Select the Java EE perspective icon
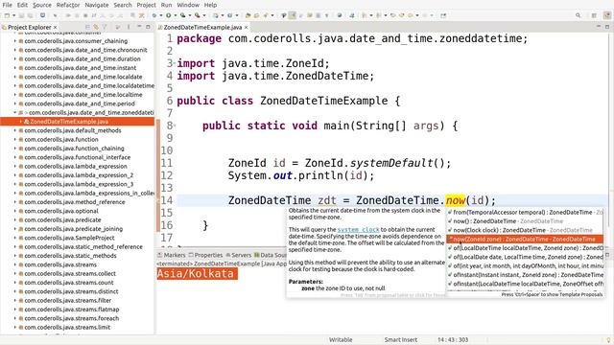 (x=607, y=15)
